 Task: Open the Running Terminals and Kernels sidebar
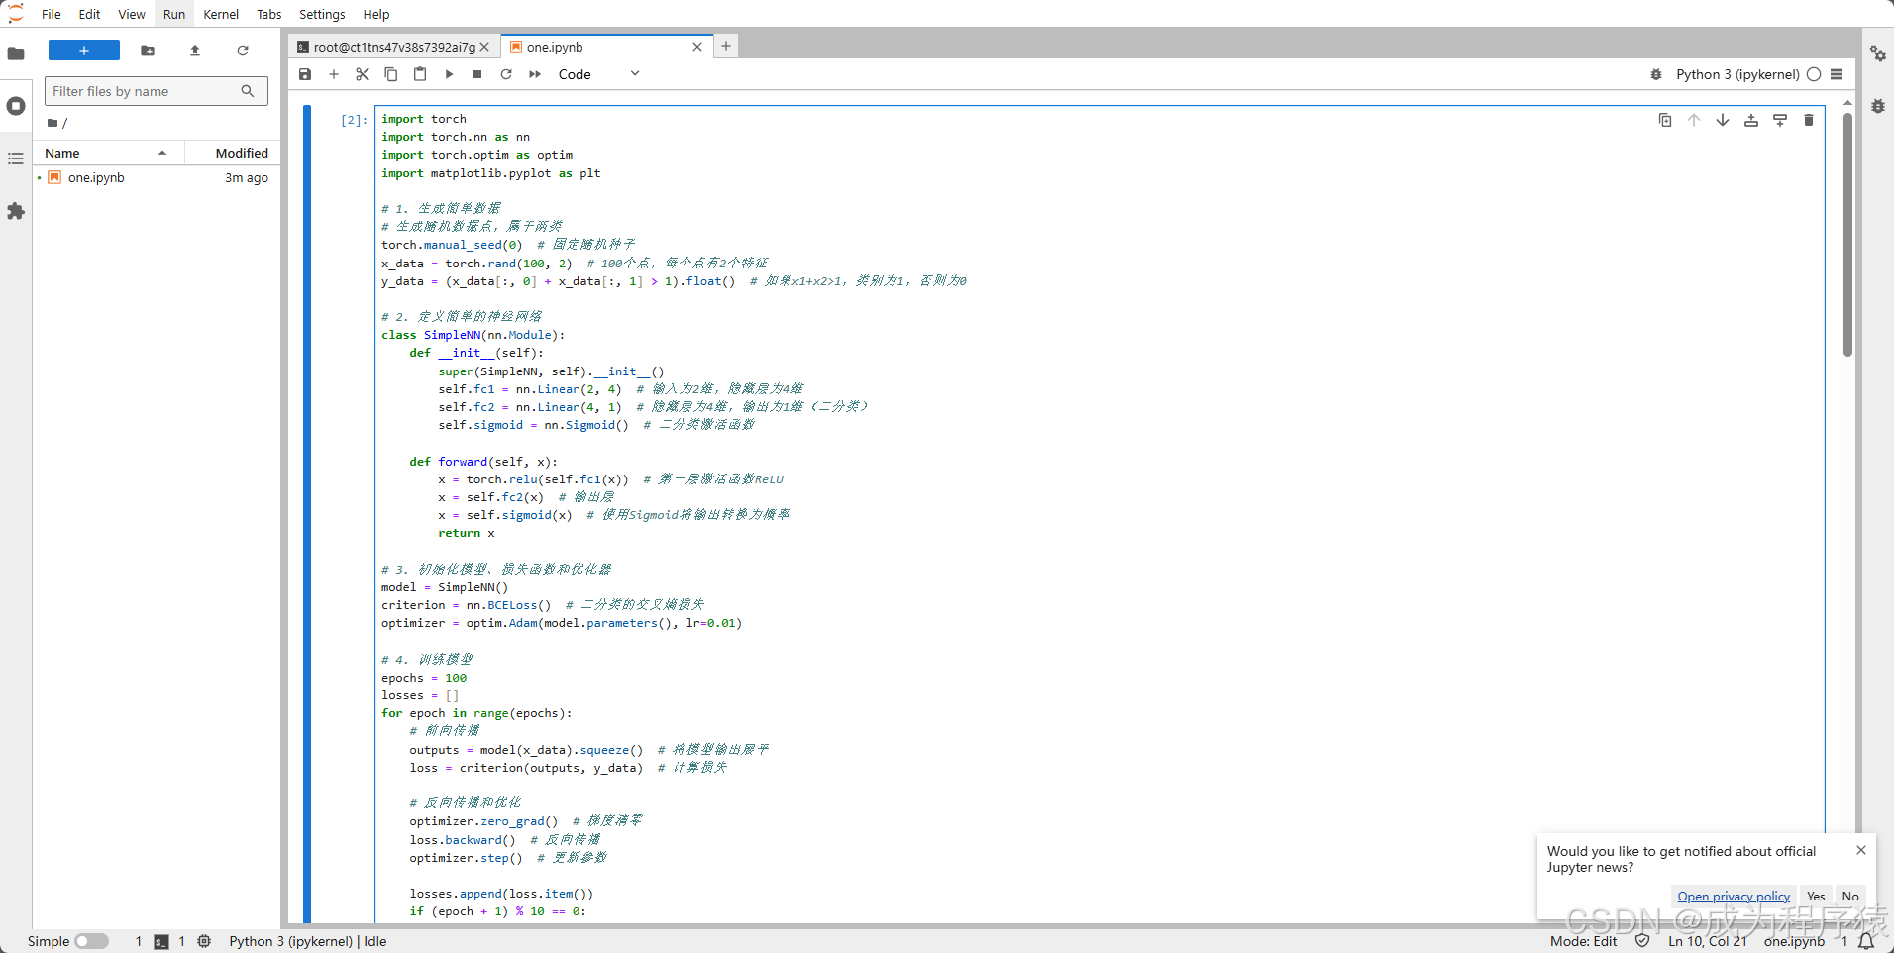click(16, 106)
